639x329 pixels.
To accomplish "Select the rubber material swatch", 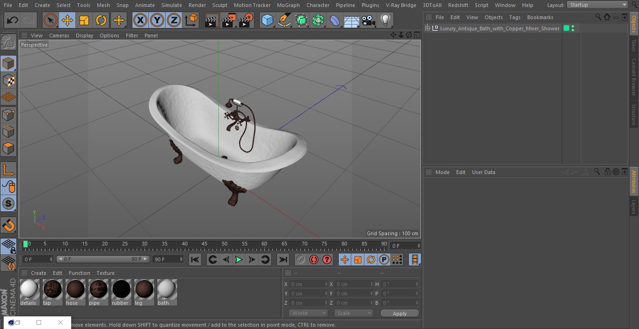I will 121,292.
